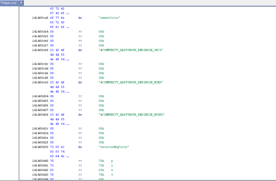Select address 141460d43
Viewport: 276px width, 181px height.
(40, 175)
